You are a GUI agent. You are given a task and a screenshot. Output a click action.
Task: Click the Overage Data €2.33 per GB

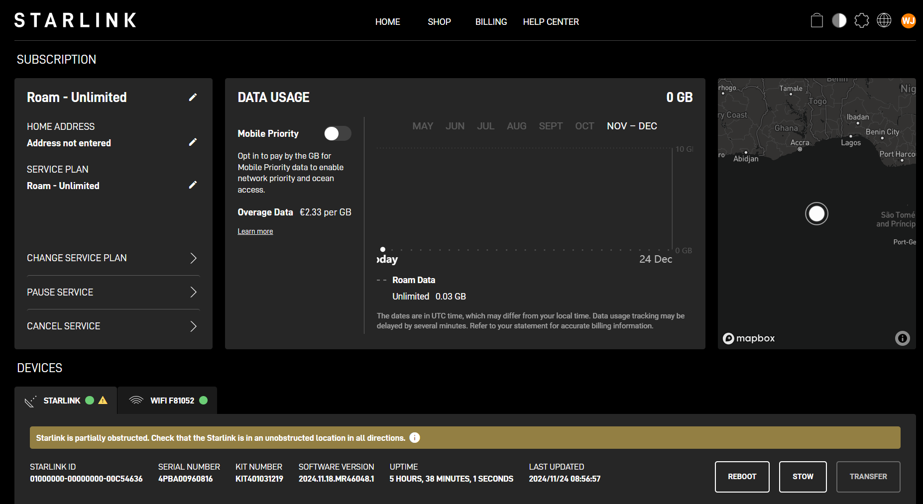click(x=294, y=212)
